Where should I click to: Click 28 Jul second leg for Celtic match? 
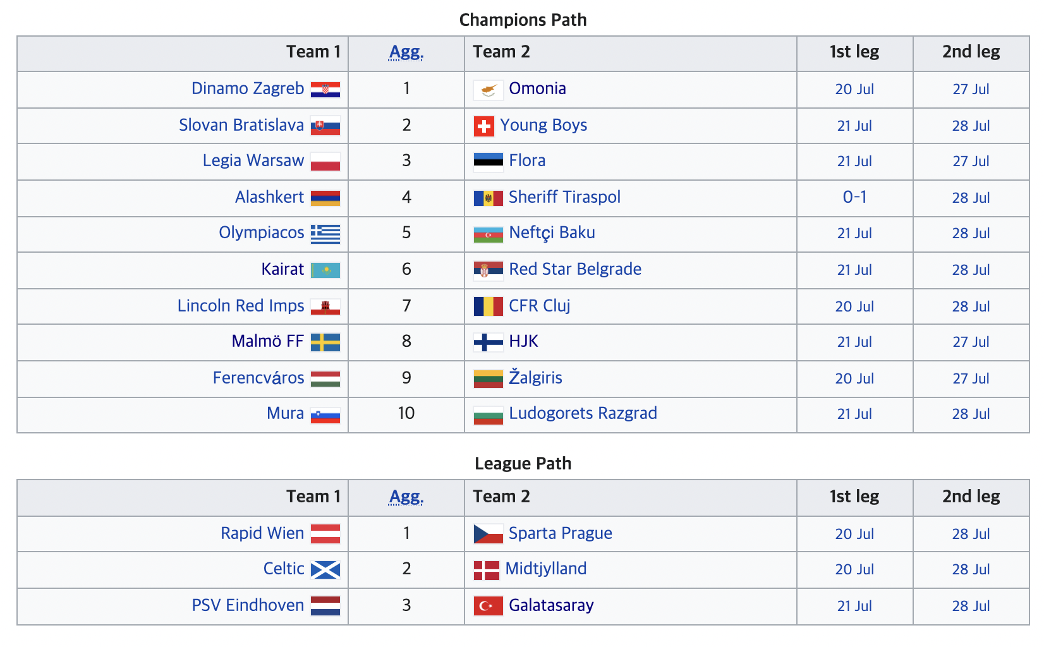pos(971,569)
